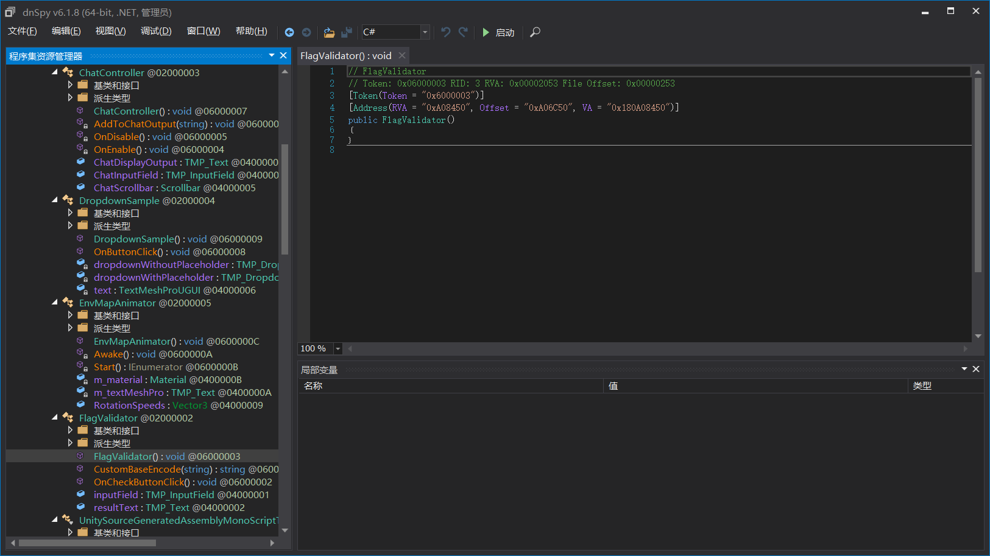Click the navigate back arrow icon
This screenshot has width=990, height=556.
click(289, 32)
